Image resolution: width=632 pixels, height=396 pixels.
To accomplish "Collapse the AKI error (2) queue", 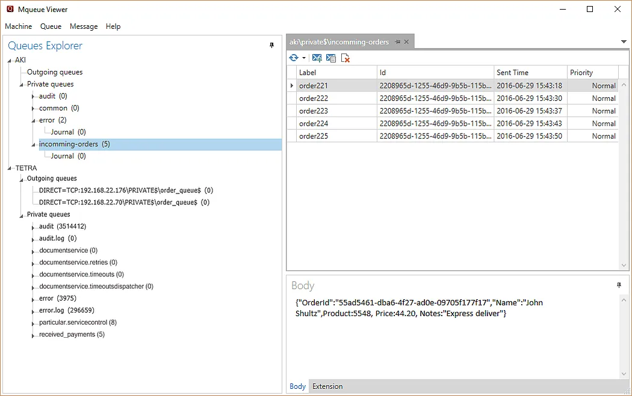I will 34,121.
